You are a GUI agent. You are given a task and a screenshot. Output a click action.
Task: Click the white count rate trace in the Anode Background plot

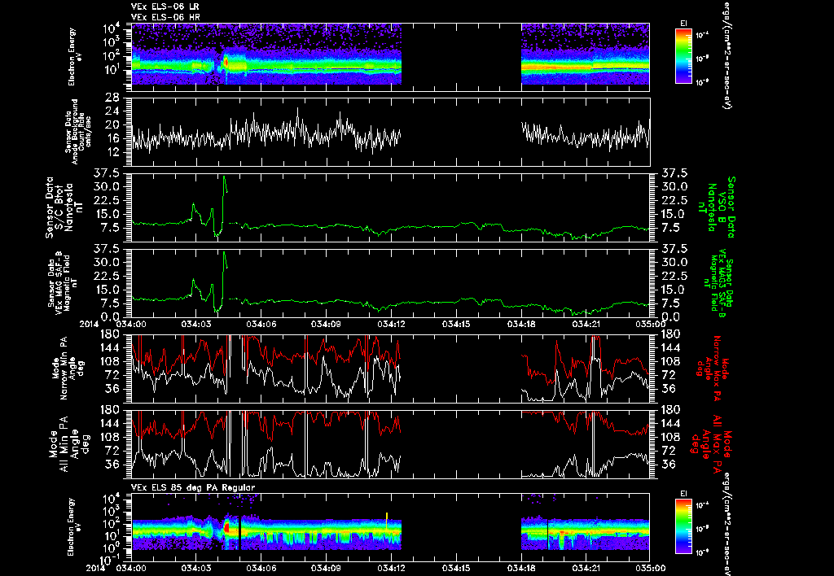click(x=266, y=133)
